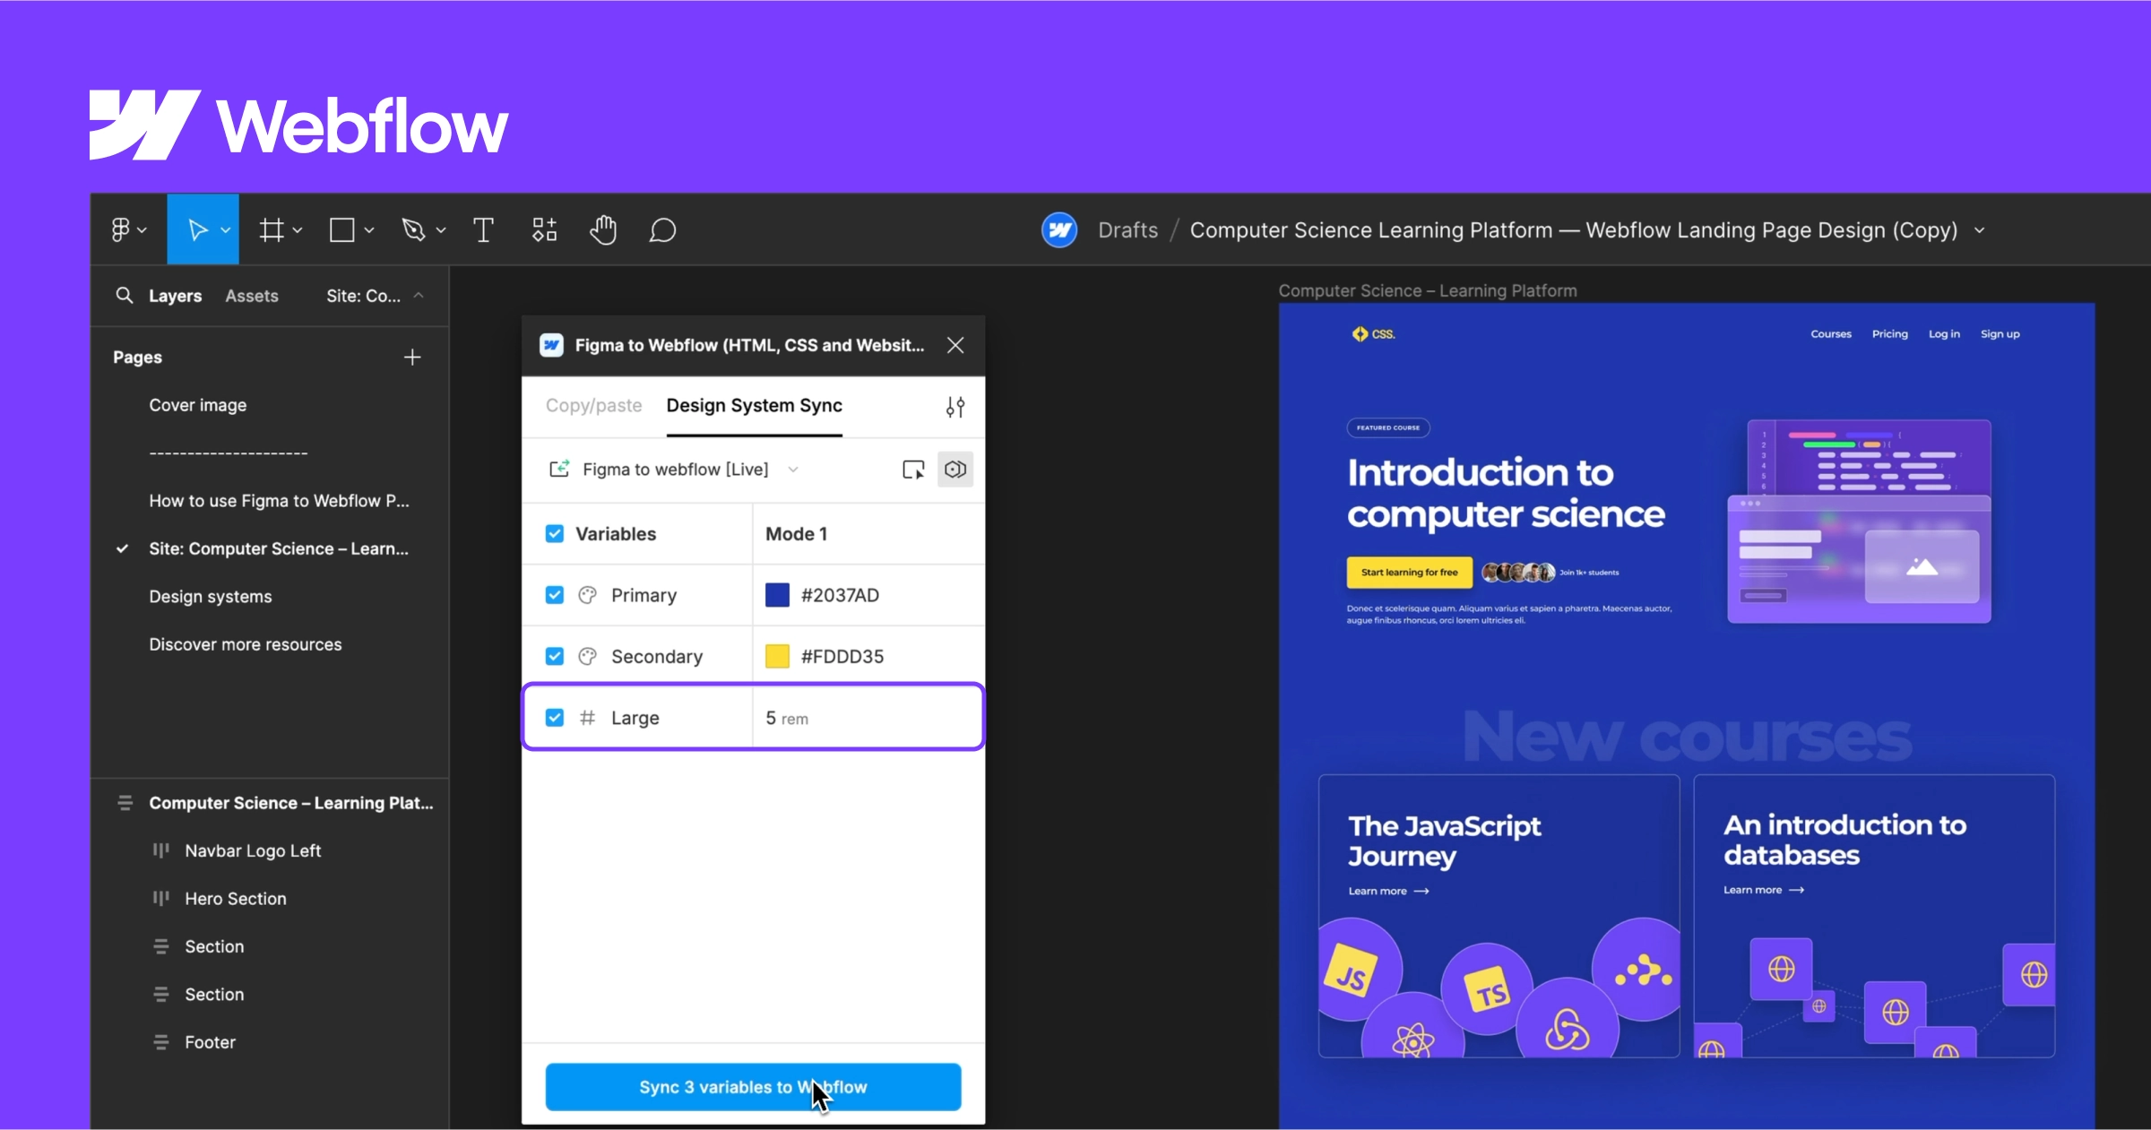Select the Frame tool

tap(273, 229)
